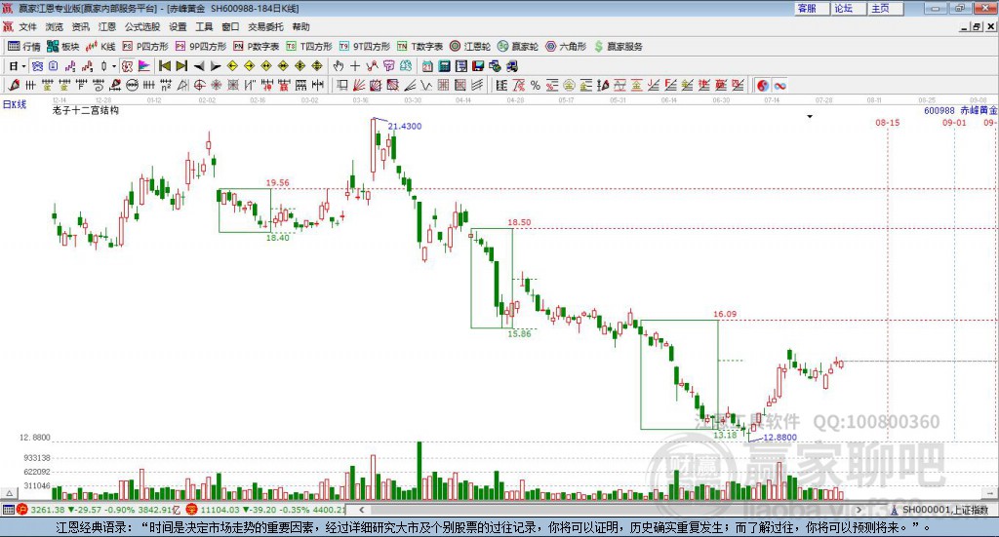The height and width of the screenshot is (537, 999).
Task: Select the red crosshair circle tool
Action: (199, 85)
